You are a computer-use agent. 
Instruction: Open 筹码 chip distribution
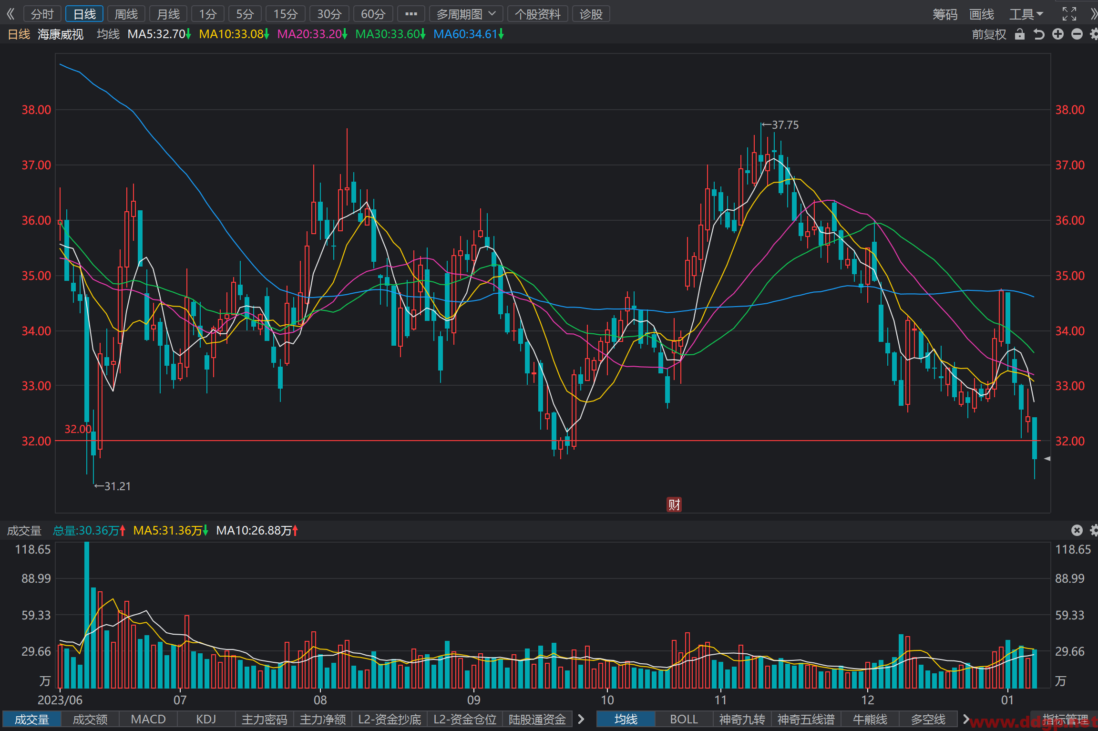coord(945,14)
